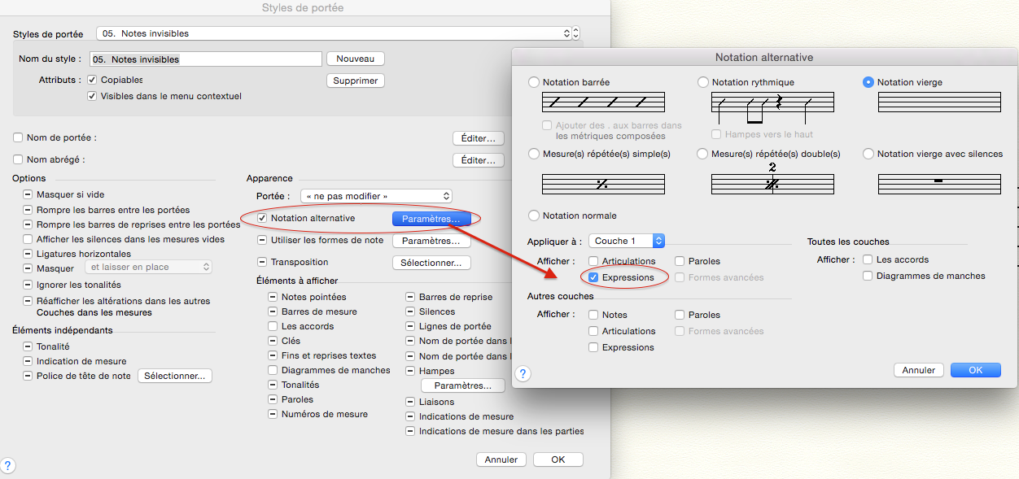Uncheck the Expressions checkbox for Couche 1
This screenshot has height=479, width=1019.
pos(594,277)
